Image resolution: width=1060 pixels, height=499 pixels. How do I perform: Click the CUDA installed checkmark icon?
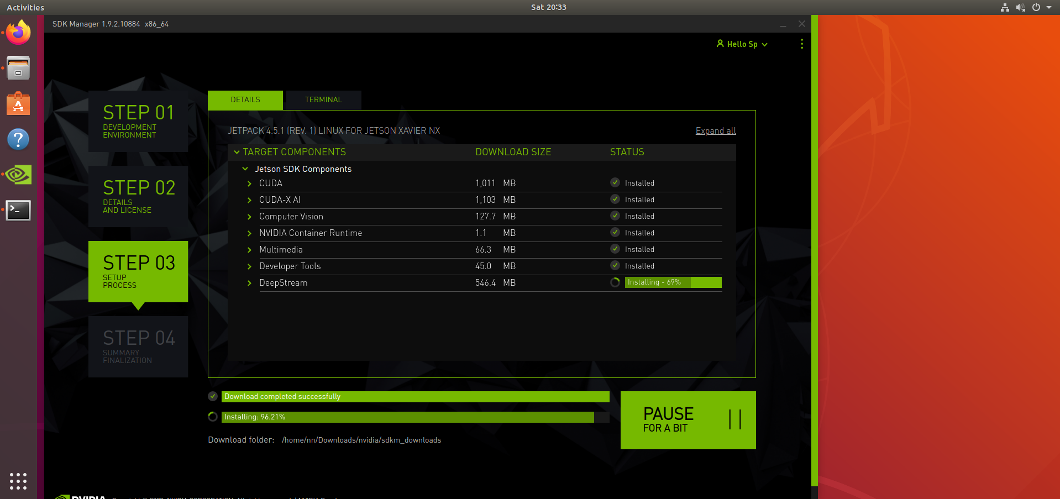tap(615, 182)
